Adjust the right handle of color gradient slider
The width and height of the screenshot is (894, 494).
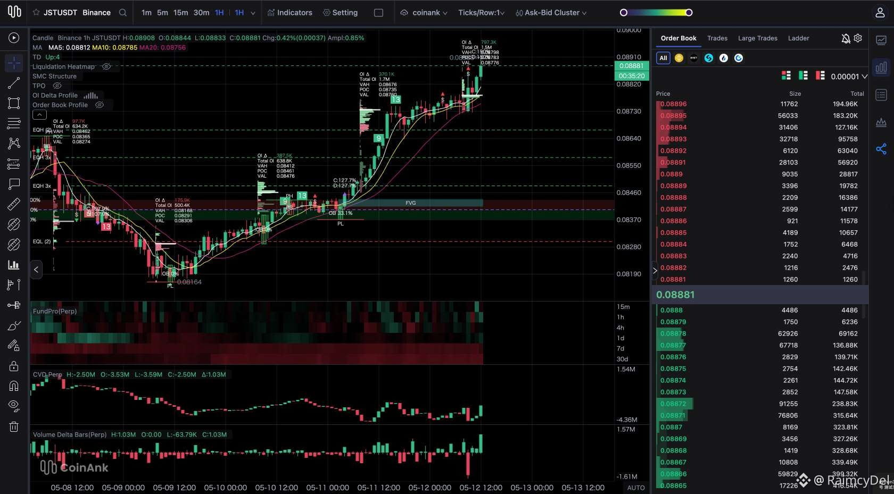click(689, 12)
